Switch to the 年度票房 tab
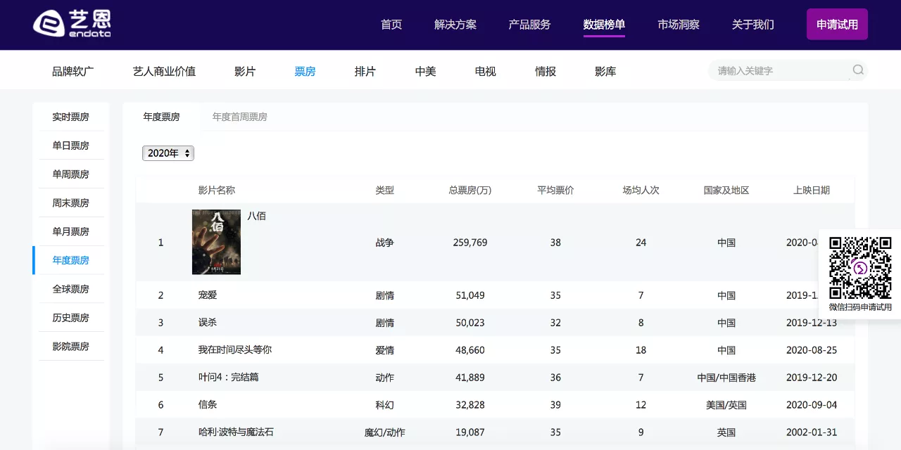This screenshot has width=901, height=450. pos(161,117)
